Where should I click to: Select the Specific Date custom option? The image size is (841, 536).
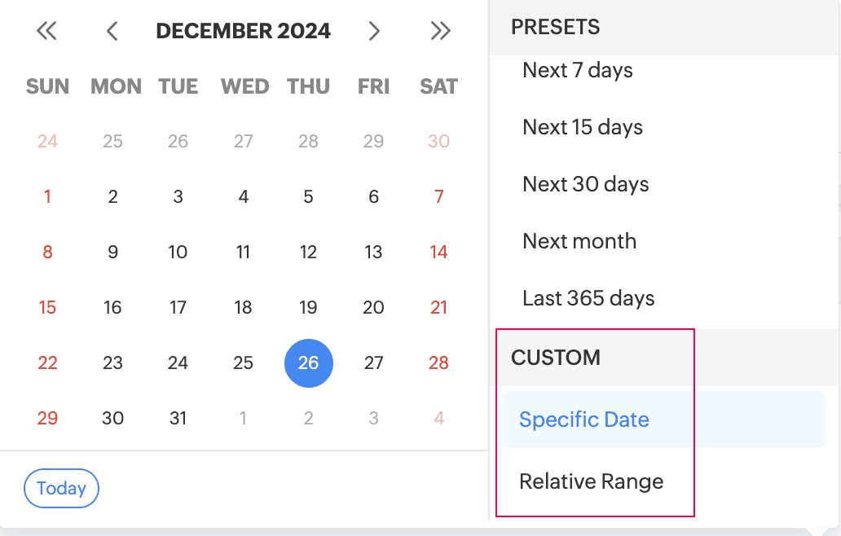pos(584,420)
